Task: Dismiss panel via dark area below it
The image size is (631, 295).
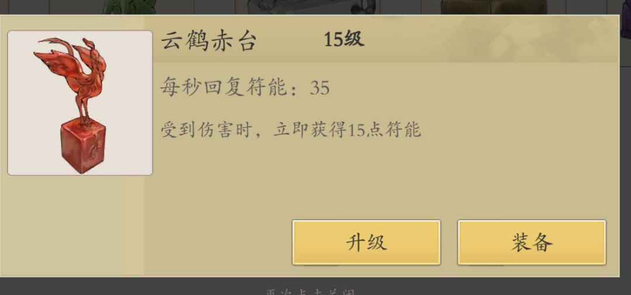Action: tap(121, 287)
